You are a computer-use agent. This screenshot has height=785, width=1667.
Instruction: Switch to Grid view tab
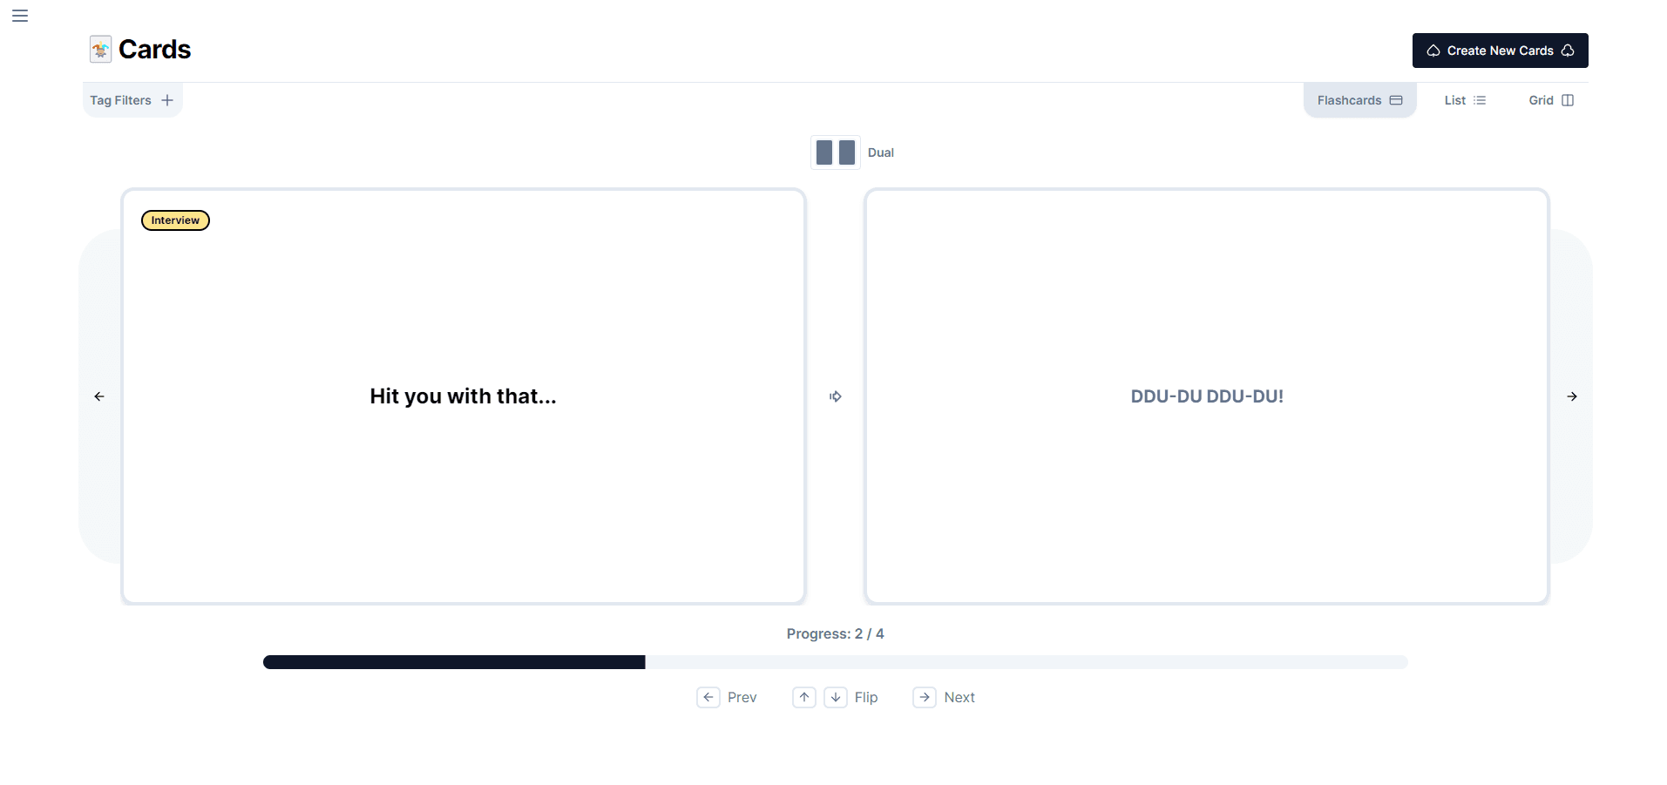[x=1551, y=100]
